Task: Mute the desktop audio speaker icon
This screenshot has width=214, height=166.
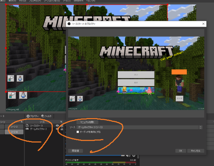Action: click(x=128, y=155)
